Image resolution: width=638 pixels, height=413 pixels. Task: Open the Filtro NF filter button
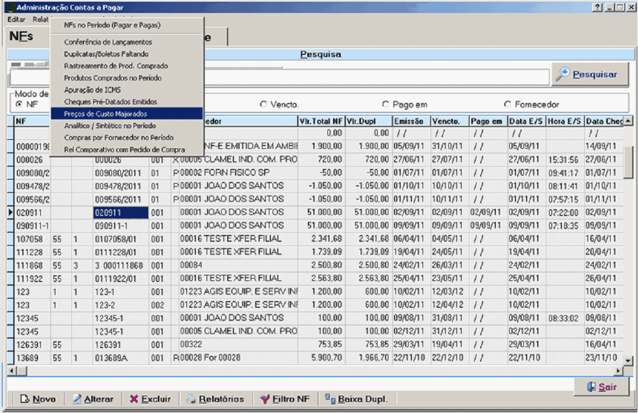[x=285, y=399]
